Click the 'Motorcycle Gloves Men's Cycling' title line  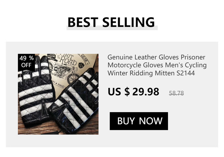(x=157, y=65)
